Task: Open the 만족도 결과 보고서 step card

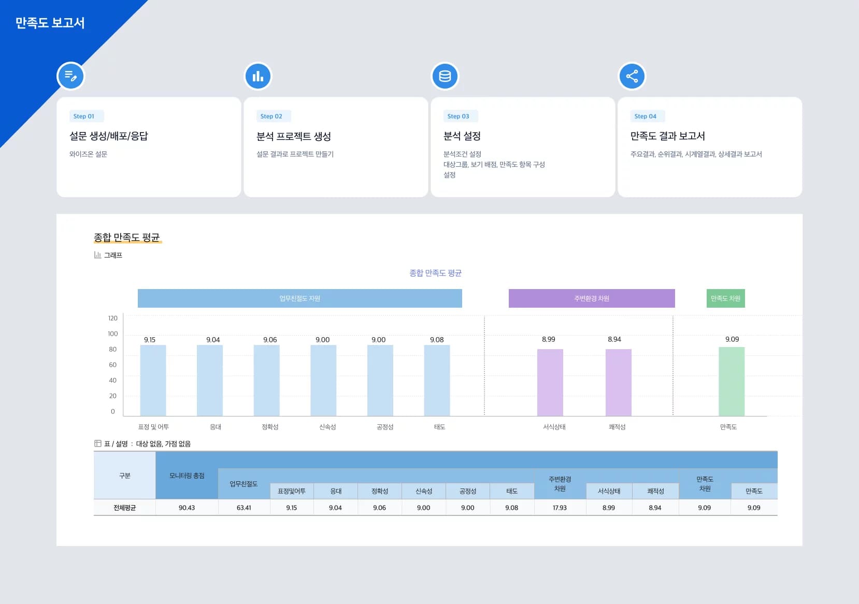Action: [710, 148]
